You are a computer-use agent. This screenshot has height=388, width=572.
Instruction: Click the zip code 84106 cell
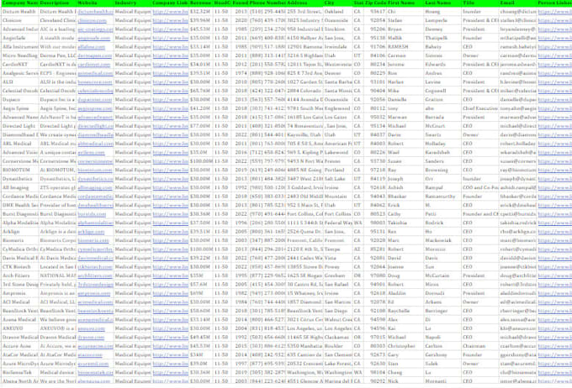click(x=375, y=55)
